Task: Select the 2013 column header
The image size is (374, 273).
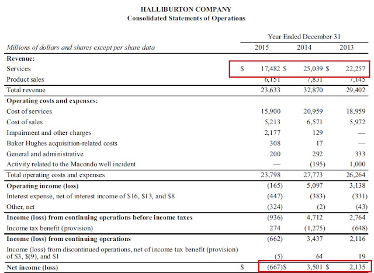Action: pos(347,47)
